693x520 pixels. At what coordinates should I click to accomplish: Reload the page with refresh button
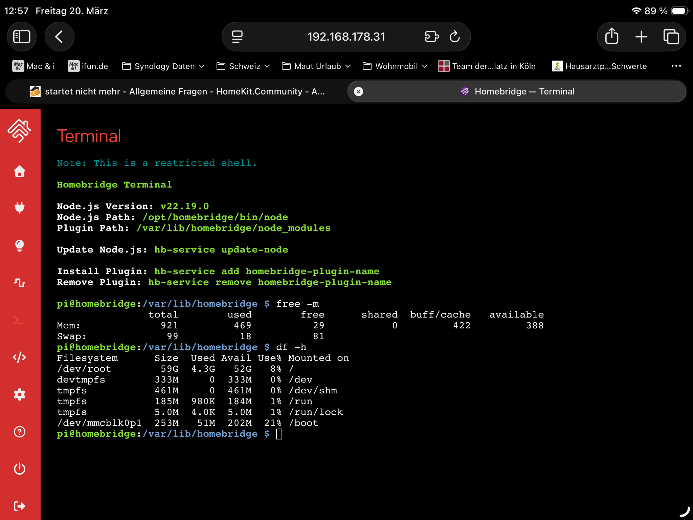pyautogui.click(x=454, y=37)
